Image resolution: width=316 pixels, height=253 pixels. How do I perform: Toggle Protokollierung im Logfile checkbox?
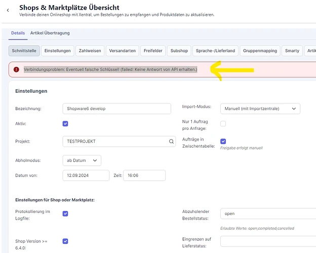65,213
